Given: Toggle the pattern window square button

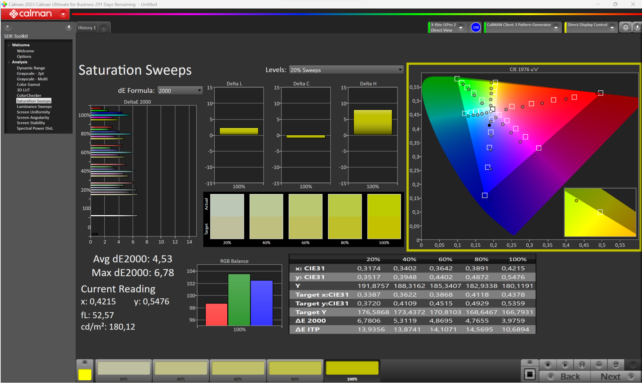Looking at the screenshot, I should [530, 374].
